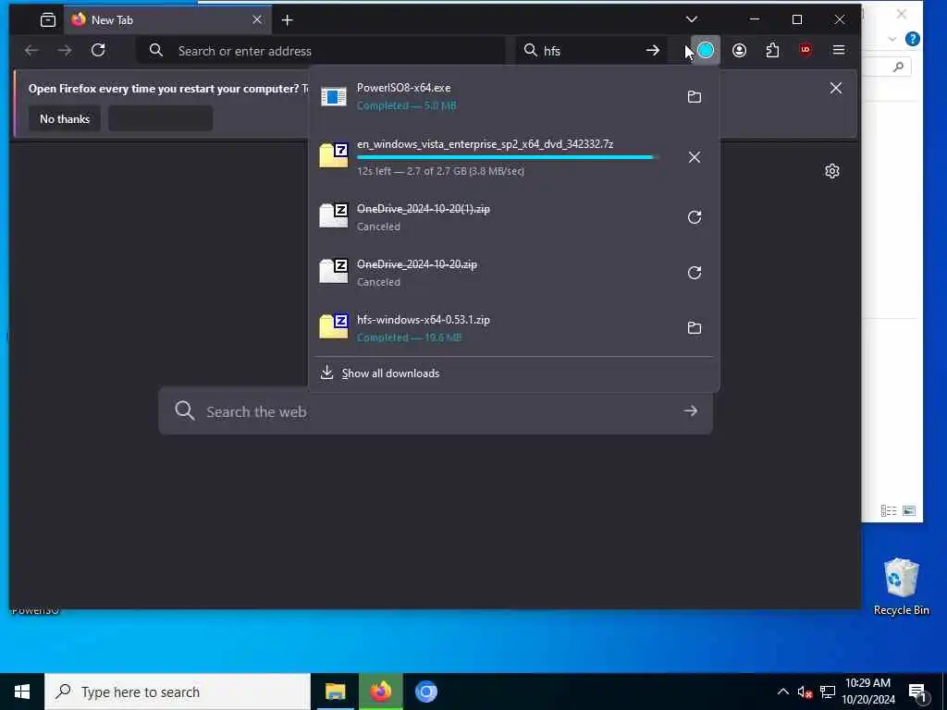The image size is (947, 710).
Task: Expand the ribbon chevron in background window
Action: coord(892,39)
